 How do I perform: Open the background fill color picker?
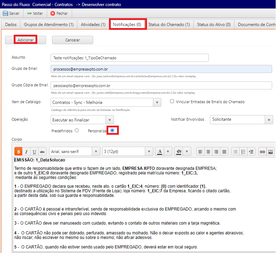pyautogui.click(x=187, y=152)
